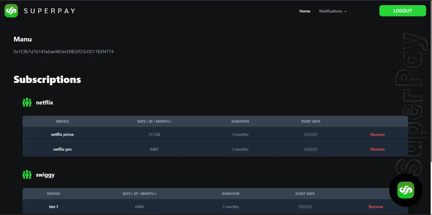432x215 pixels.
Task: Click the green LOGOUT button
Action: pos(403,11)
